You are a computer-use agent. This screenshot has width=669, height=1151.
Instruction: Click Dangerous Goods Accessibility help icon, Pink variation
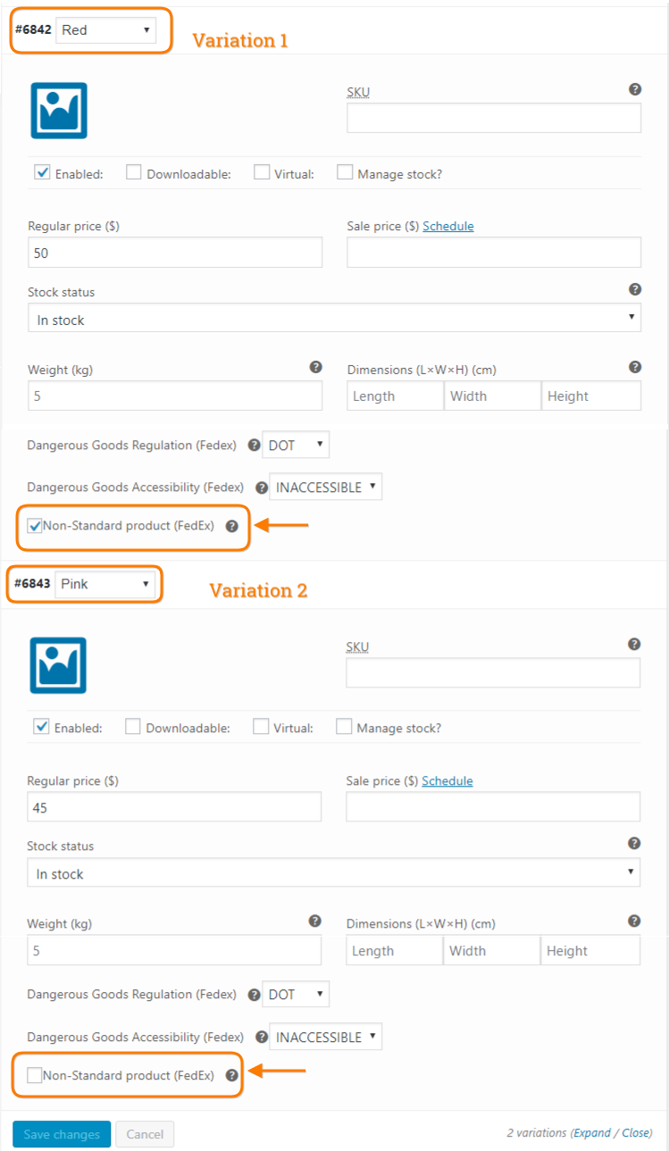[262, 1038]
